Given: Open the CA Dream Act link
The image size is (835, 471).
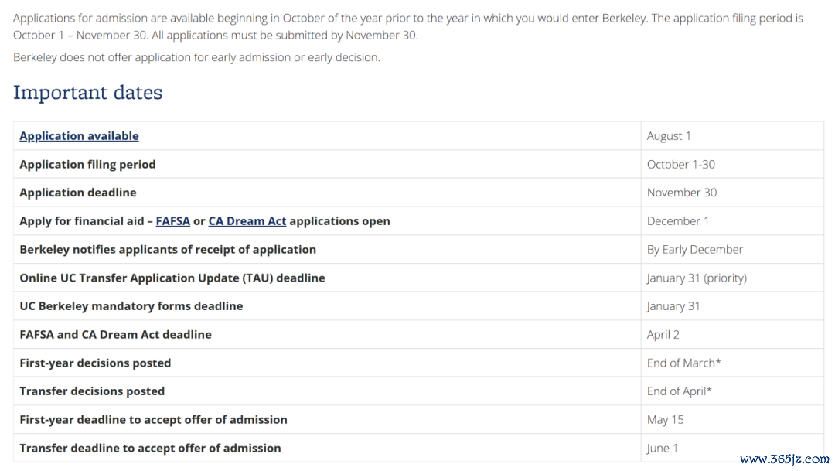Looking at the screenshot, I should click(247, 221).
